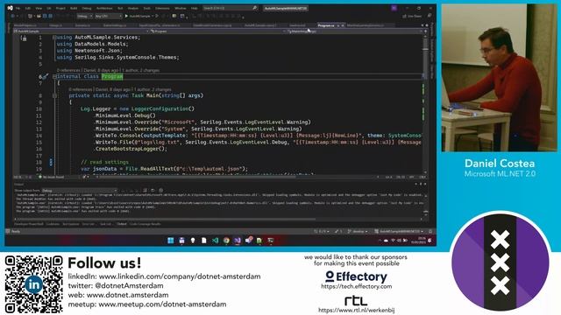Viewport: 561px width, 315px height.
Task: Open Microsoft Teams from the taskbar
Action: (249, 240)
